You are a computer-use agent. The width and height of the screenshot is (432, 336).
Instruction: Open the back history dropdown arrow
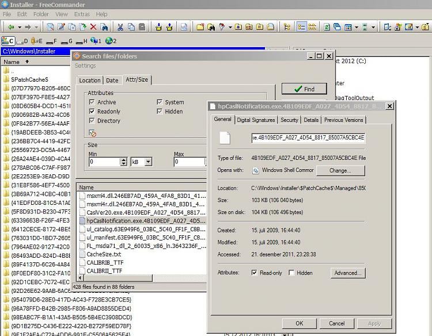click(x=20, y=27)
